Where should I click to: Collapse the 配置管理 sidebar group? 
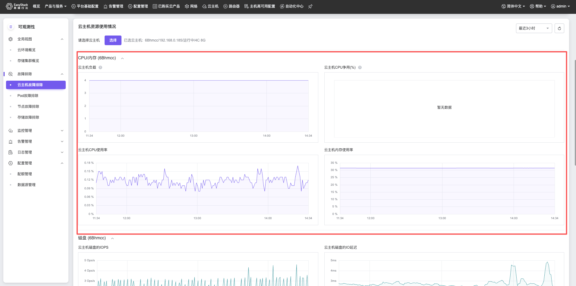pyautogui.click(x=62, y=163)
